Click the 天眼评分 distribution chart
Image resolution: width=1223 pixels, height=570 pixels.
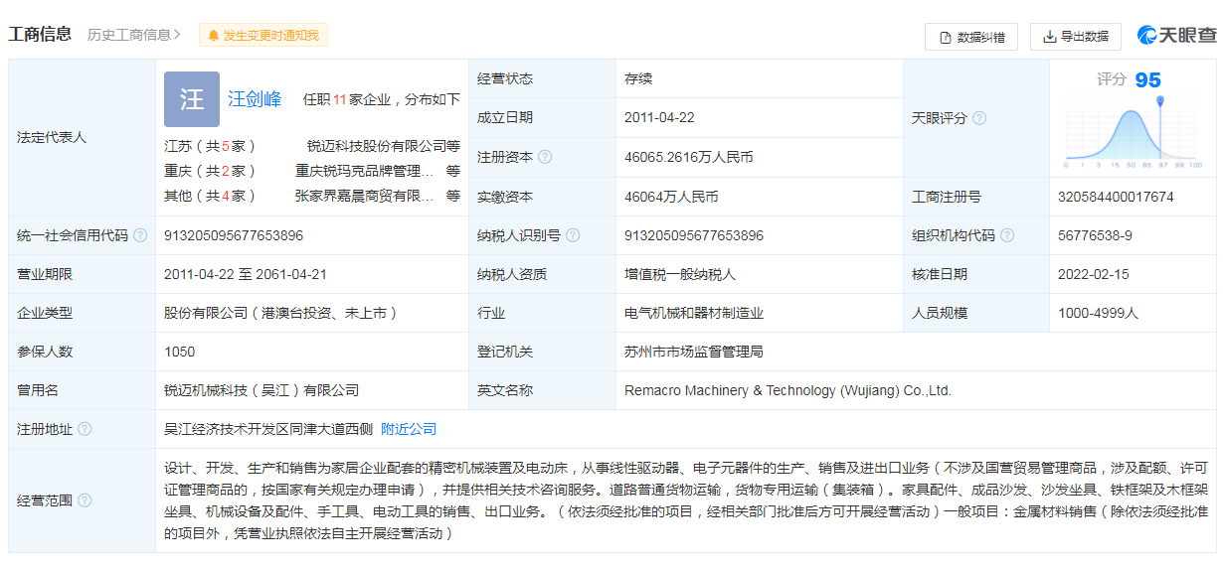tap(1133, 135)
